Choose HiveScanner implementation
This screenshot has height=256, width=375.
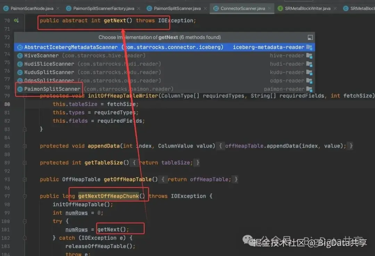(164, 55)
